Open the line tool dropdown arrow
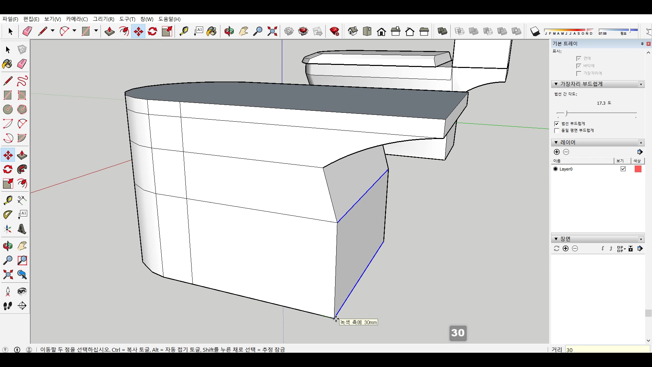This screenshot has height=367, width=652. (x=53, y=31)
